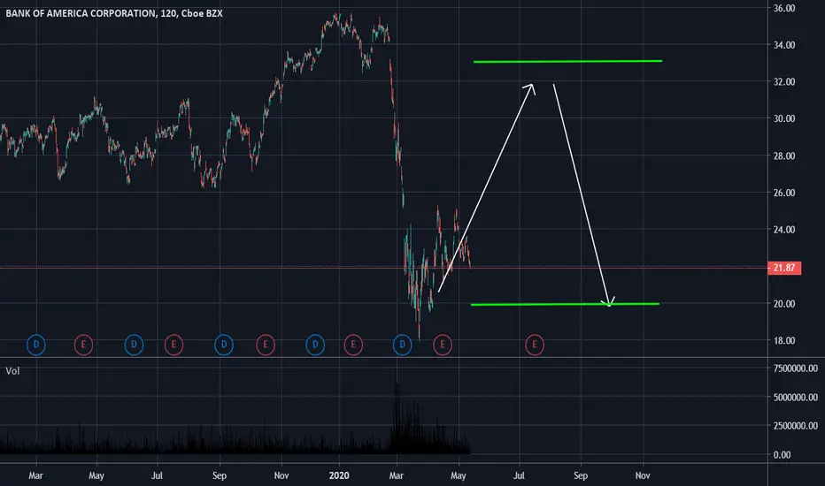
Task: Open the earnings E marker before November 2019
Action: pyautogui.click(x=266, y=345)
